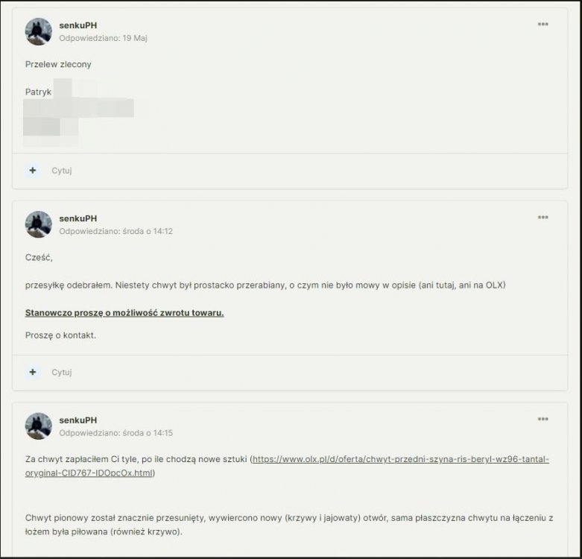This screenshot has width=582, height=559.
Task: Click 'Przelew zlecony' post text
Action: point(58,64)
